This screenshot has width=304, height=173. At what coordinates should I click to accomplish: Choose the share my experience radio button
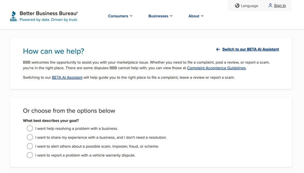pos(30,137)
